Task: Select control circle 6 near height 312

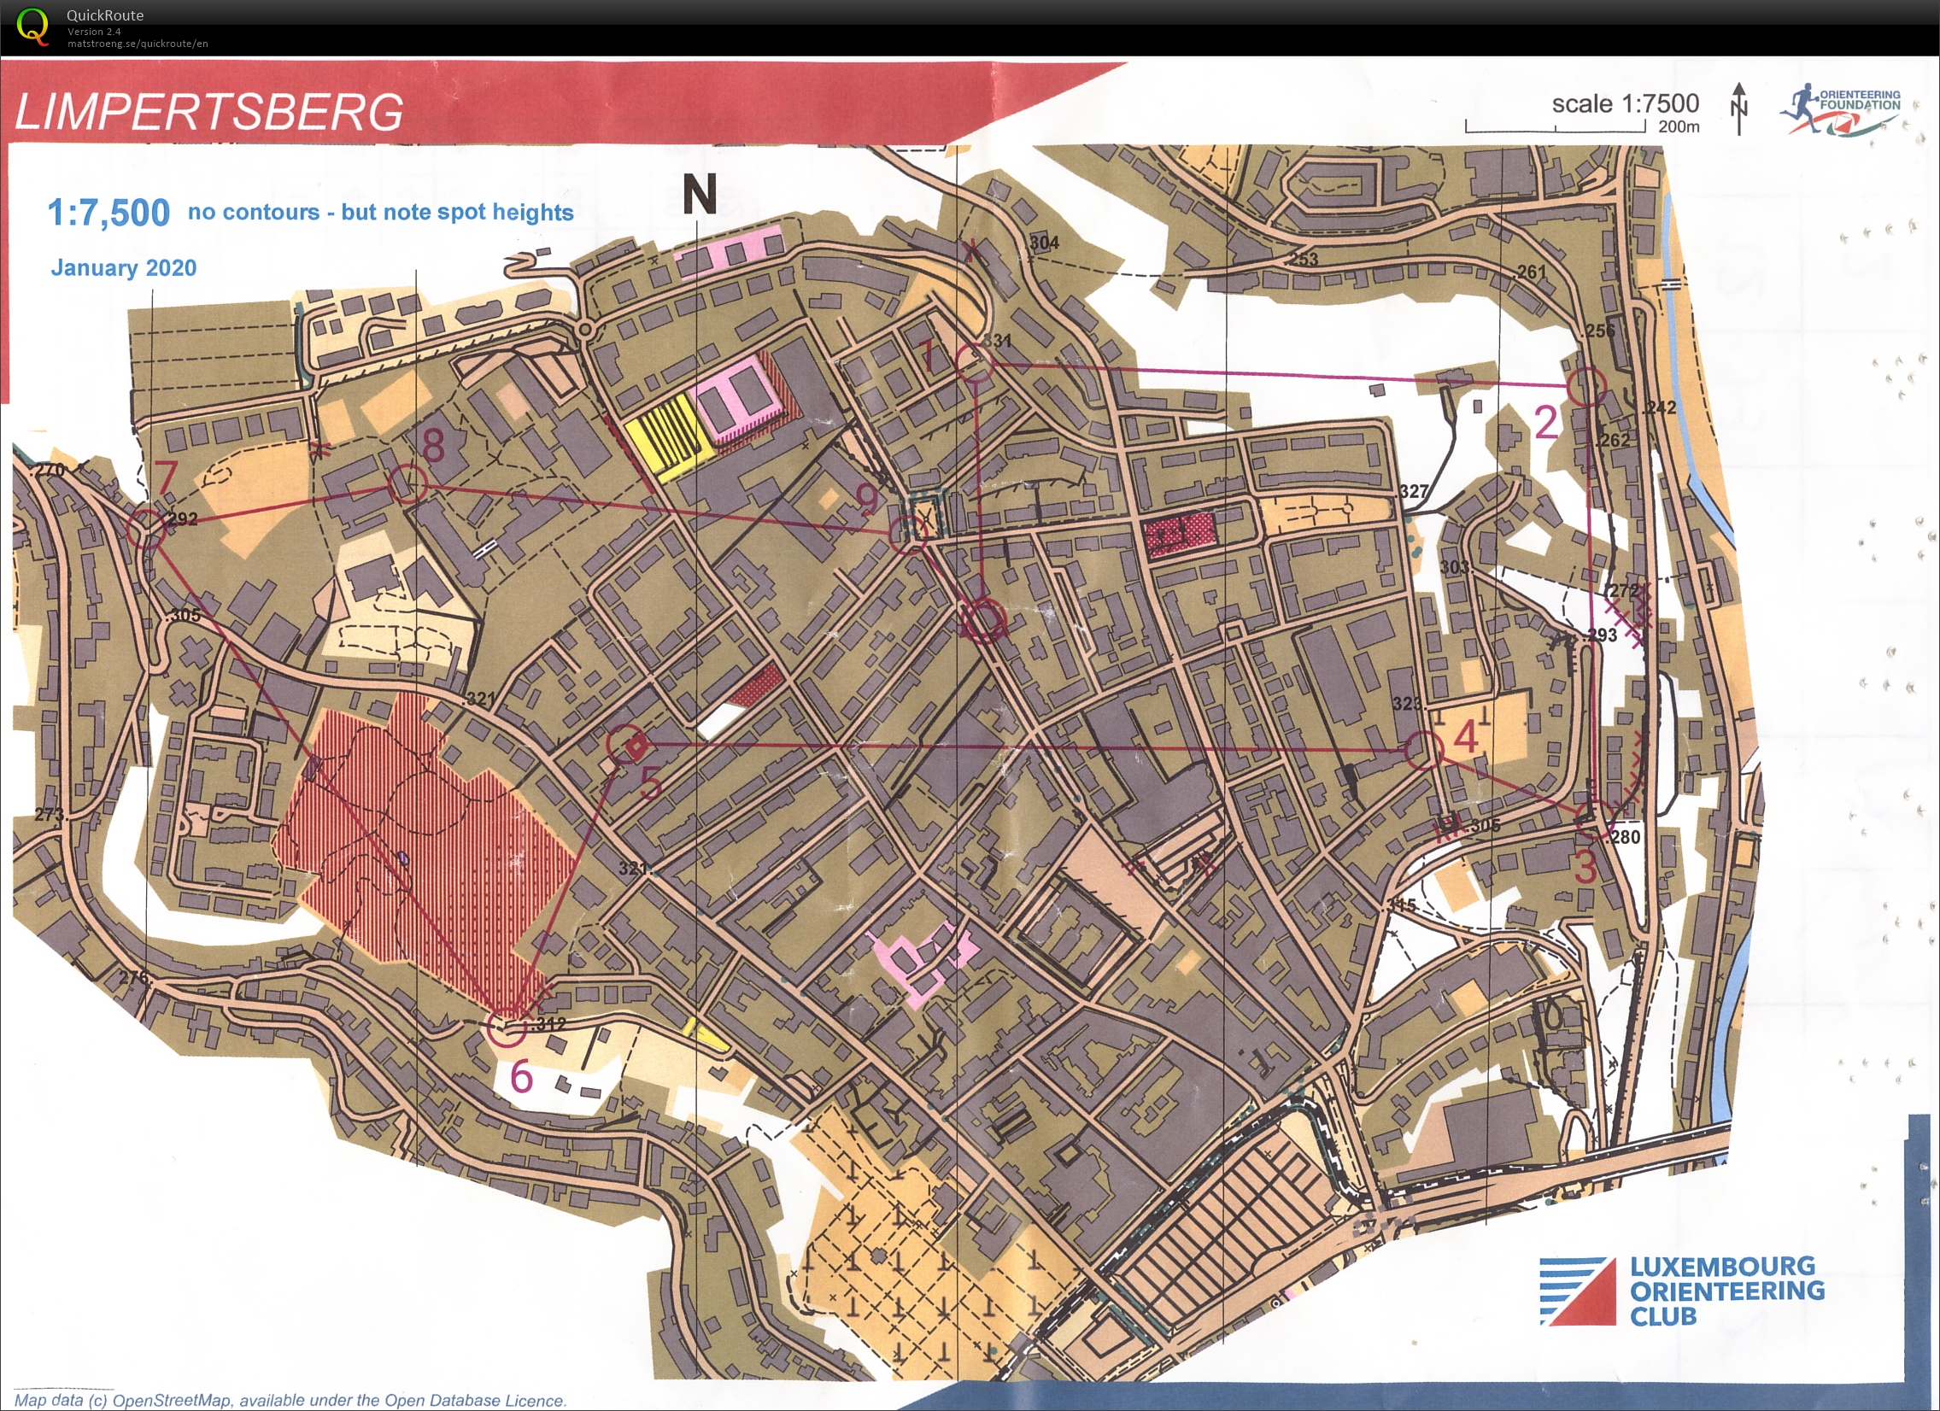Action: click(x=506, y=1028)
